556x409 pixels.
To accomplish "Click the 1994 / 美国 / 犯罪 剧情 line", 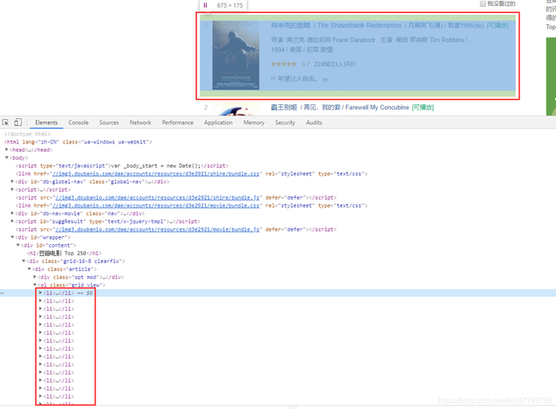I will coord(301,50).
